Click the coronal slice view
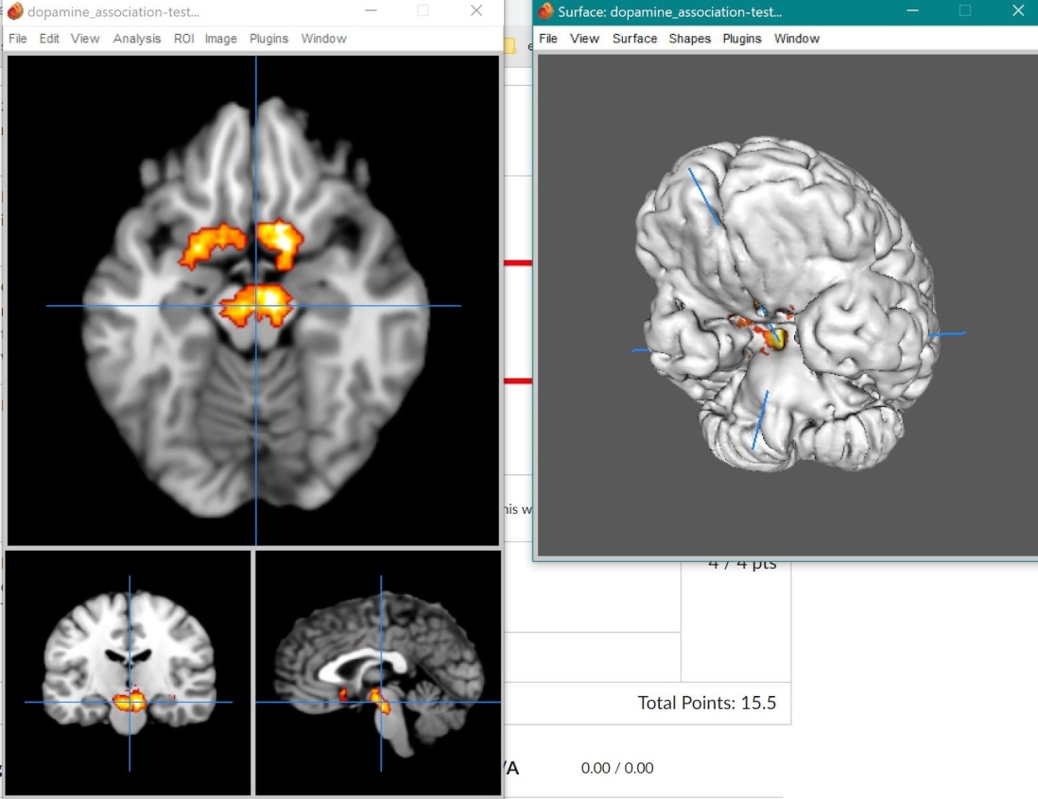The height and width of the screenshot is (799, 1038). coord(129,672)
